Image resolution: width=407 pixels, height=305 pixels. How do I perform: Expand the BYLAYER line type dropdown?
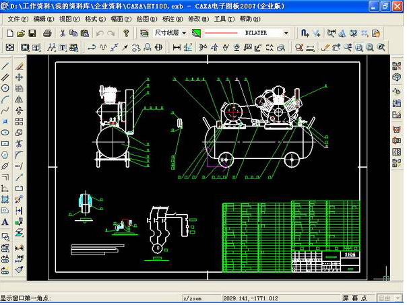click(x=286, y=32)
